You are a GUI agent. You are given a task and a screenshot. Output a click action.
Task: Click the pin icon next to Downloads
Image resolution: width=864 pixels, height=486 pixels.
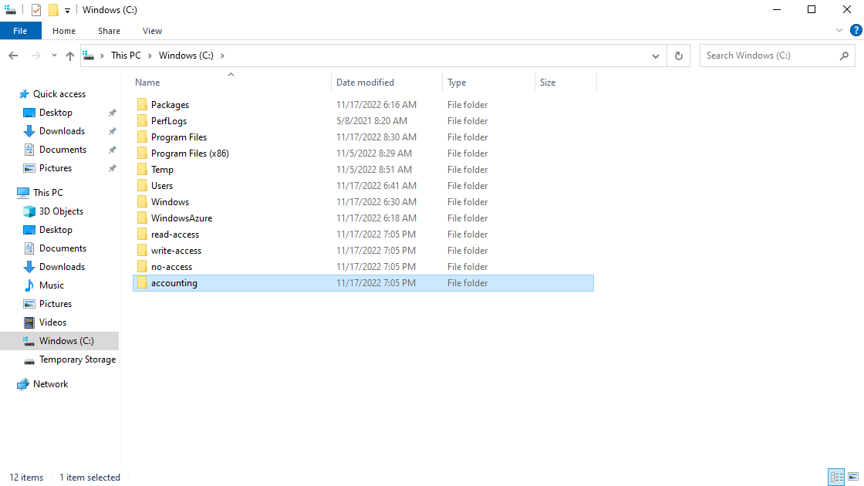(x=113, y=131)
